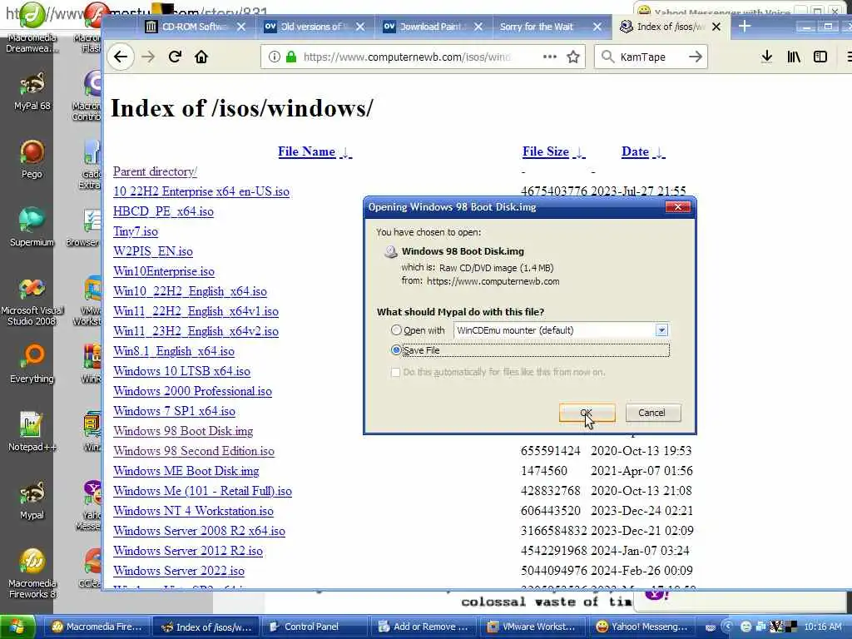Screen dimensions: 852x639
Task: Show site information icon in address bar
Action: (x=275, y=57)
